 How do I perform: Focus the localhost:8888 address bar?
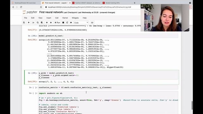[x=89, y=7]
